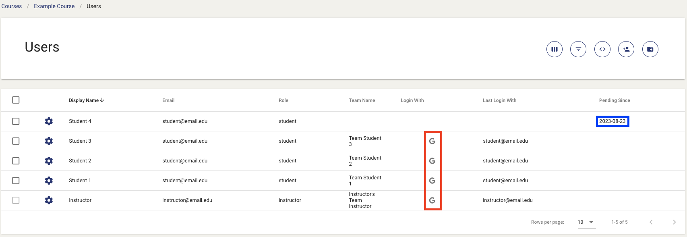Click the Users breadcrumb text
The height and width of the screenshot is (237, 687).
coord(94,6)
